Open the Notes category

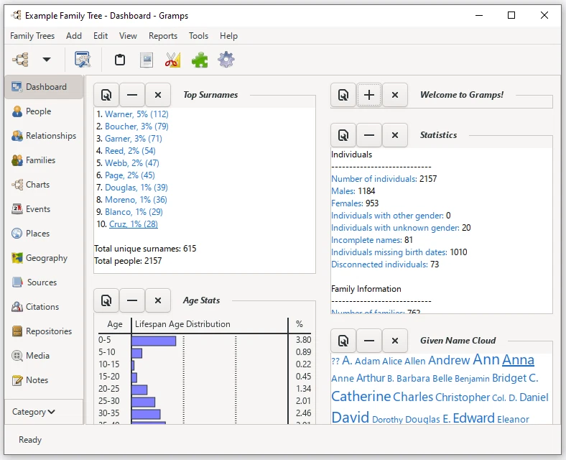pyautogui.click(x=44, y=380)
